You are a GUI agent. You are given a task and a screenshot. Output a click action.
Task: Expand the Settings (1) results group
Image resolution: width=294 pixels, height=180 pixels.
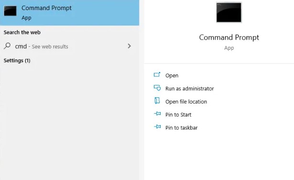[17, 61]
